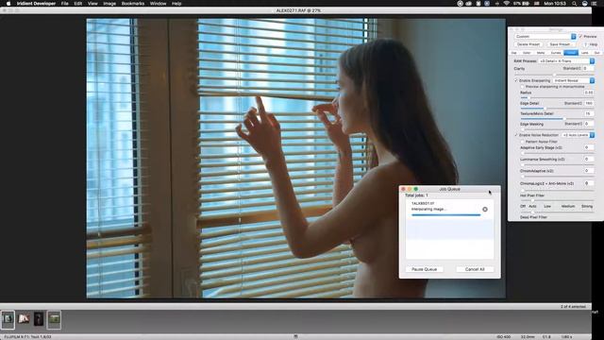Switch to the Color tab
This screenshot has height=340, width=604.
tap(527, 53)
